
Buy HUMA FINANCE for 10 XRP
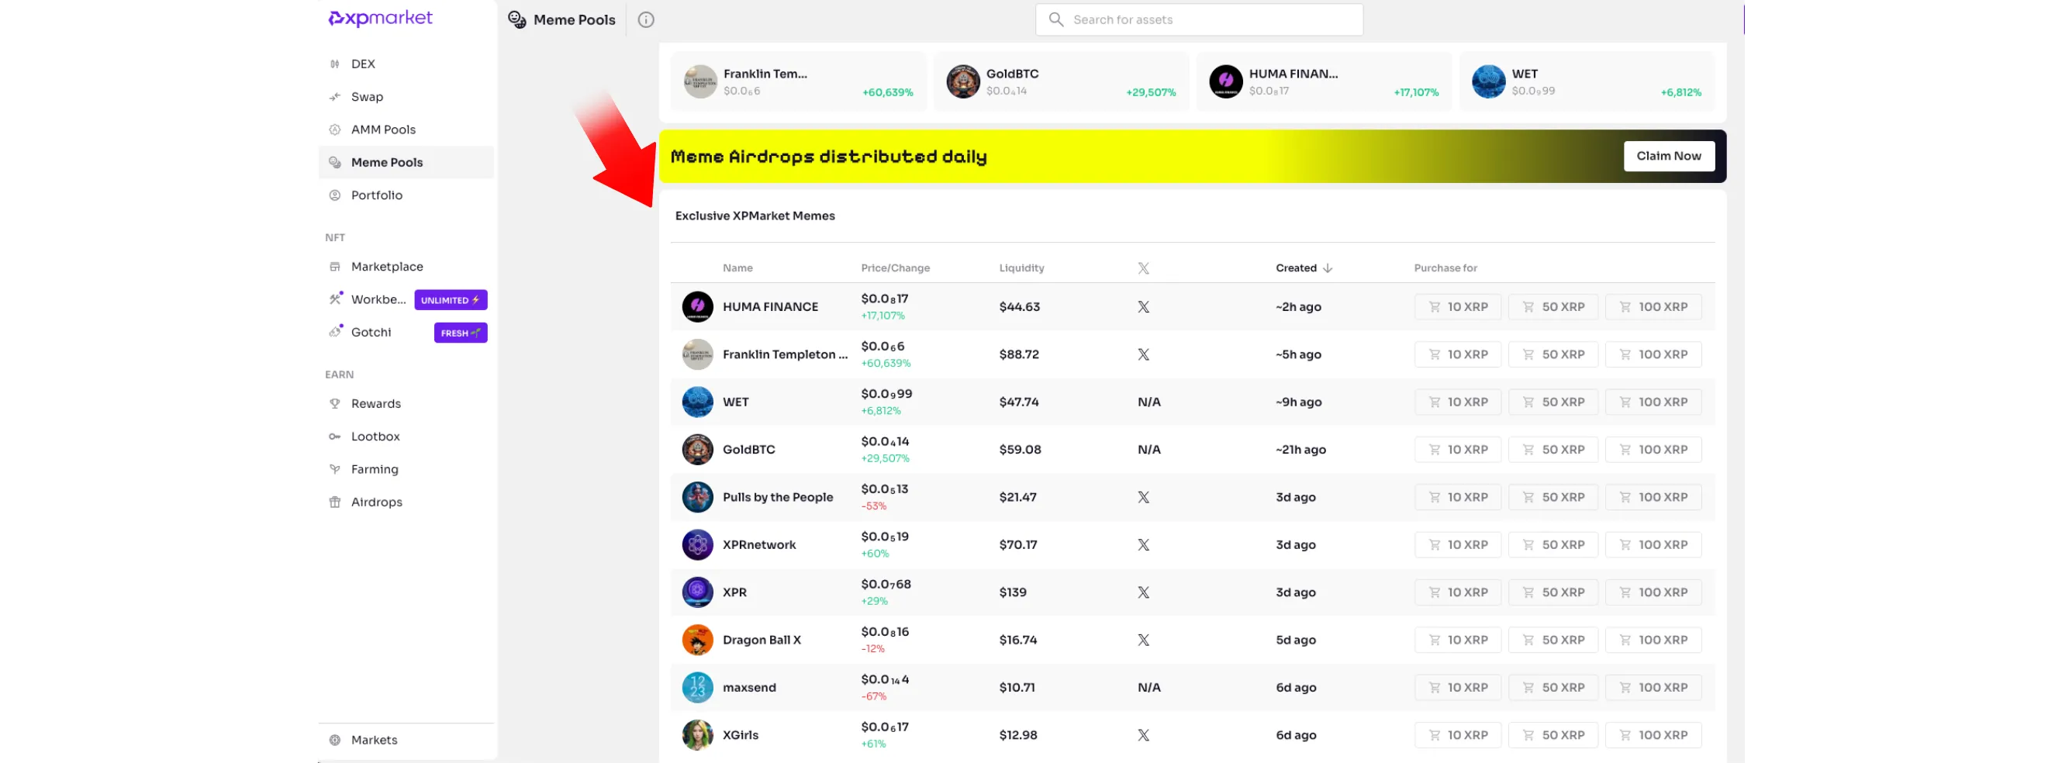tap(1457, 306)
